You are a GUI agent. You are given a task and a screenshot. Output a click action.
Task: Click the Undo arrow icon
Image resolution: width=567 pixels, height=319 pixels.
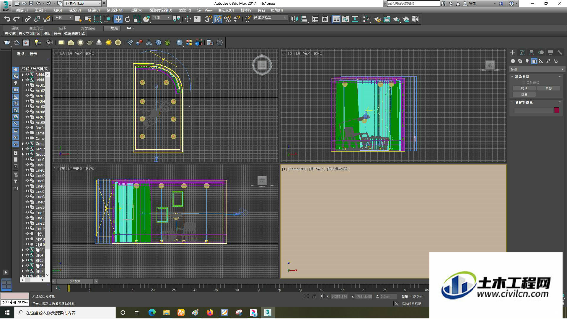pos(7,19)
